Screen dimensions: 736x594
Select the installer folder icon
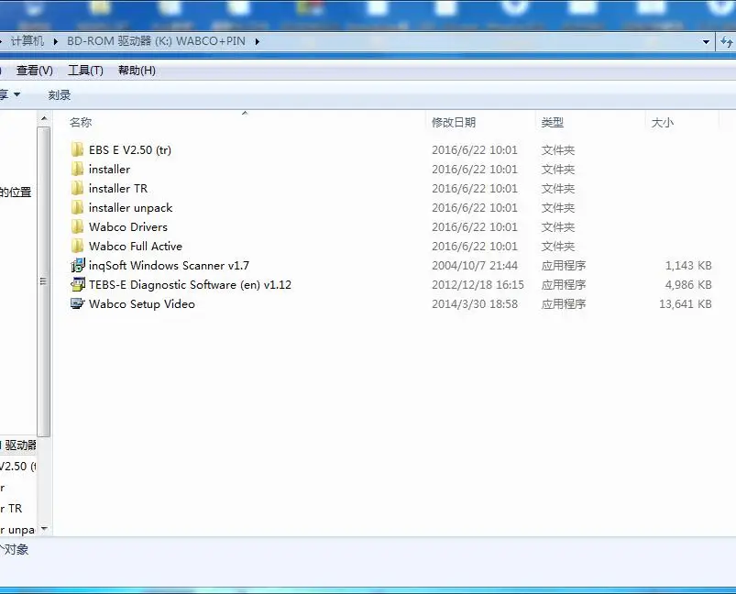coord(77,169)
